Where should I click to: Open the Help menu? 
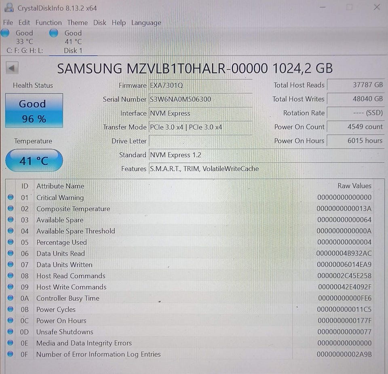118,23
